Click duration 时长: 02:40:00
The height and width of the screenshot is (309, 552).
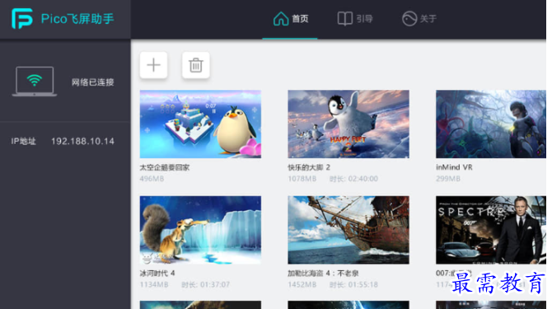(x=353, y=179)
